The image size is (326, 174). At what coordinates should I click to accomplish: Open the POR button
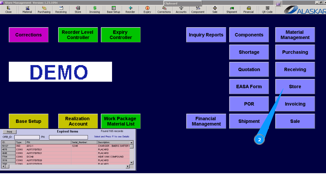pos(249,104)
